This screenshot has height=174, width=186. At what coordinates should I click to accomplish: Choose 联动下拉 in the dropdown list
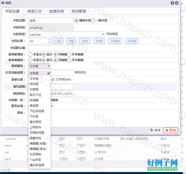pos(40,95)
